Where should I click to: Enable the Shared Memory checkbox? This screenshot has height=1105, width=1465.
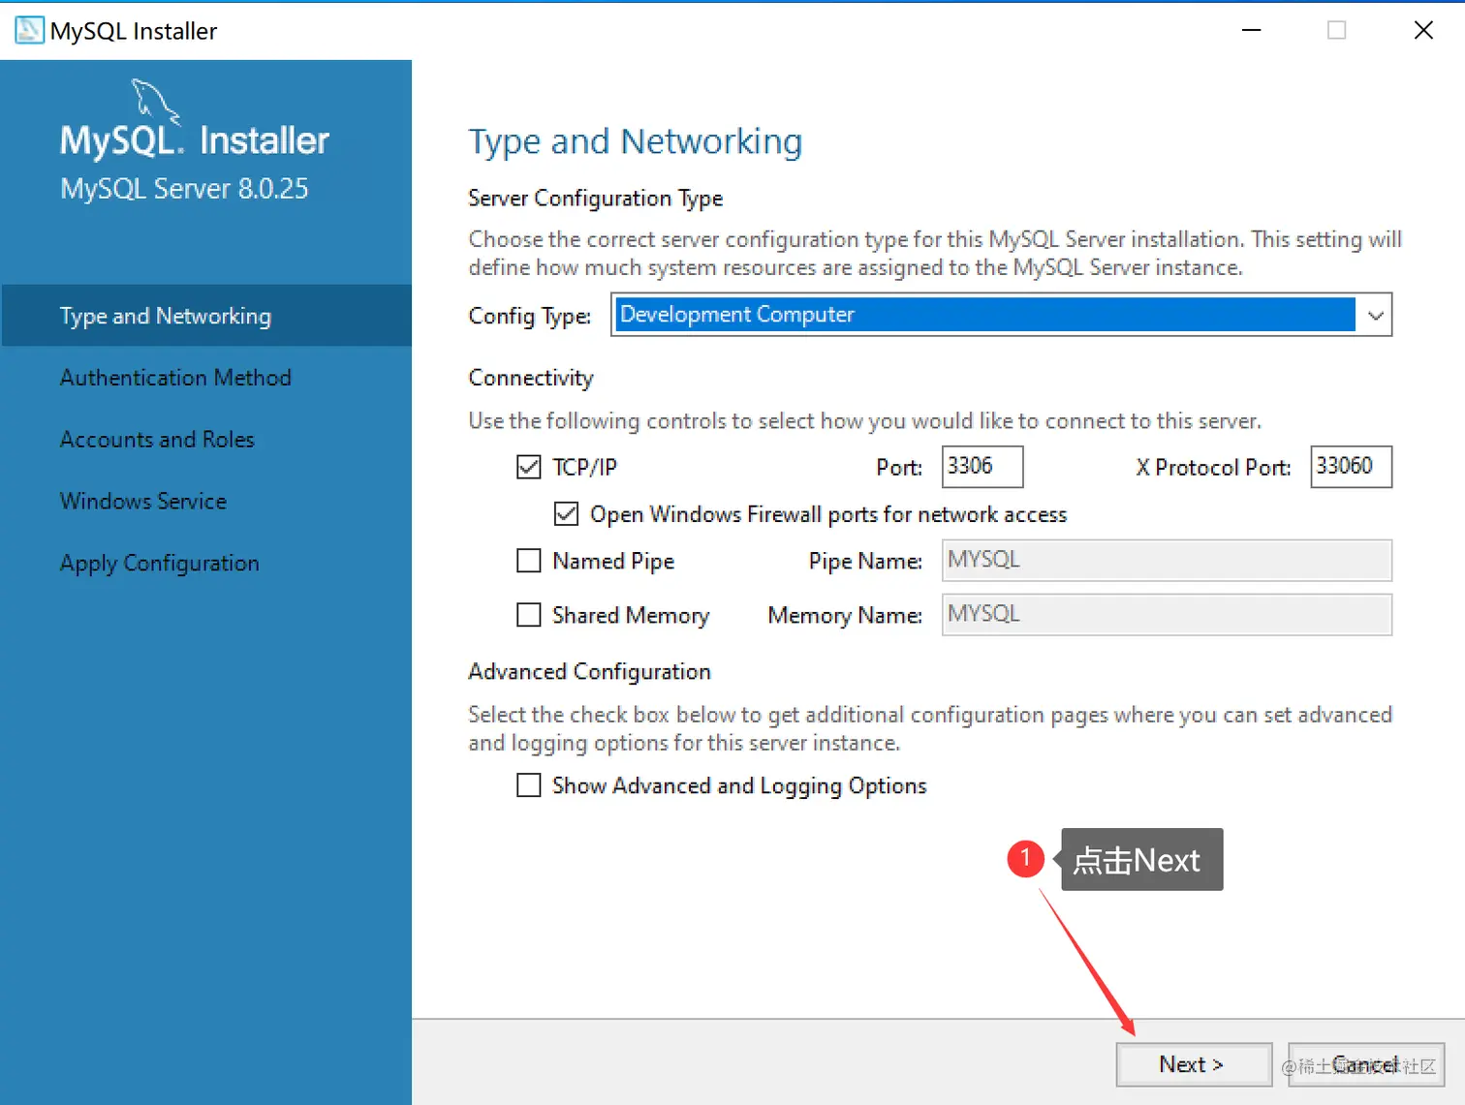coord(528,615)
